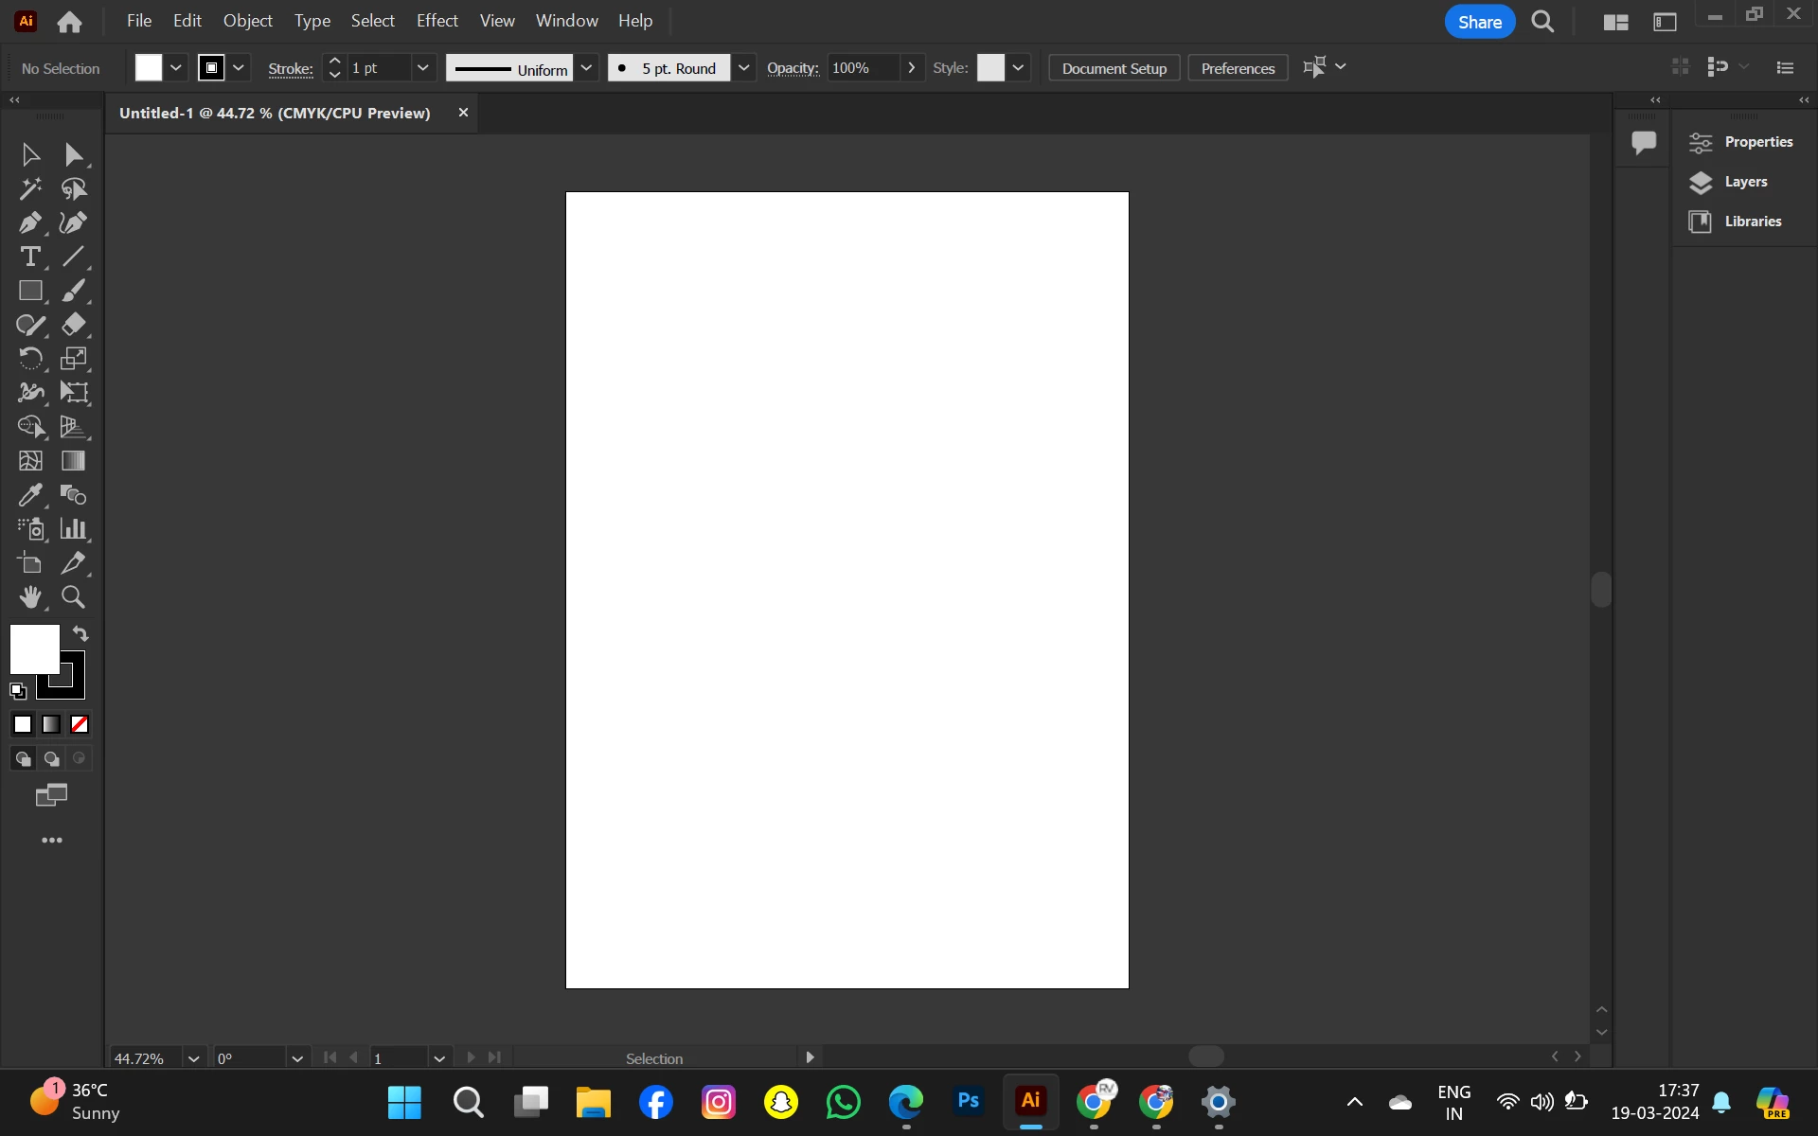1818x1136 pixels.
Task: Set paint to None mode
Action: pyautogui.click(x=80, y=724)
